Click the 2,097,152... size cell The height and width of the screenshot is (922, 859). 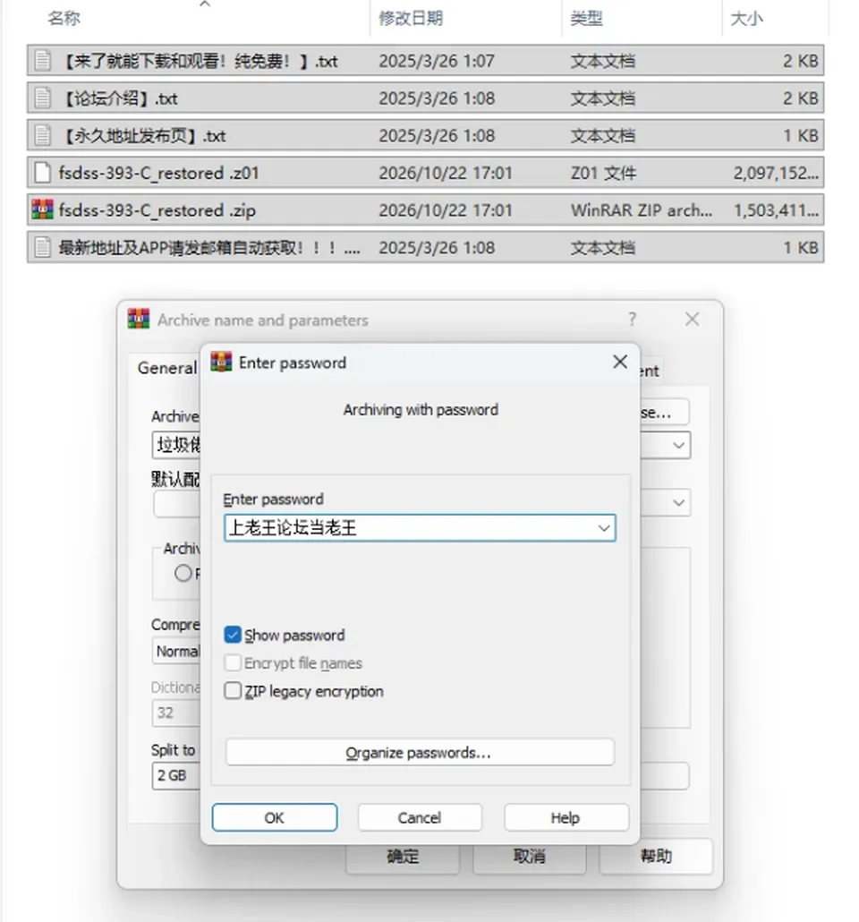pos(776,173)
